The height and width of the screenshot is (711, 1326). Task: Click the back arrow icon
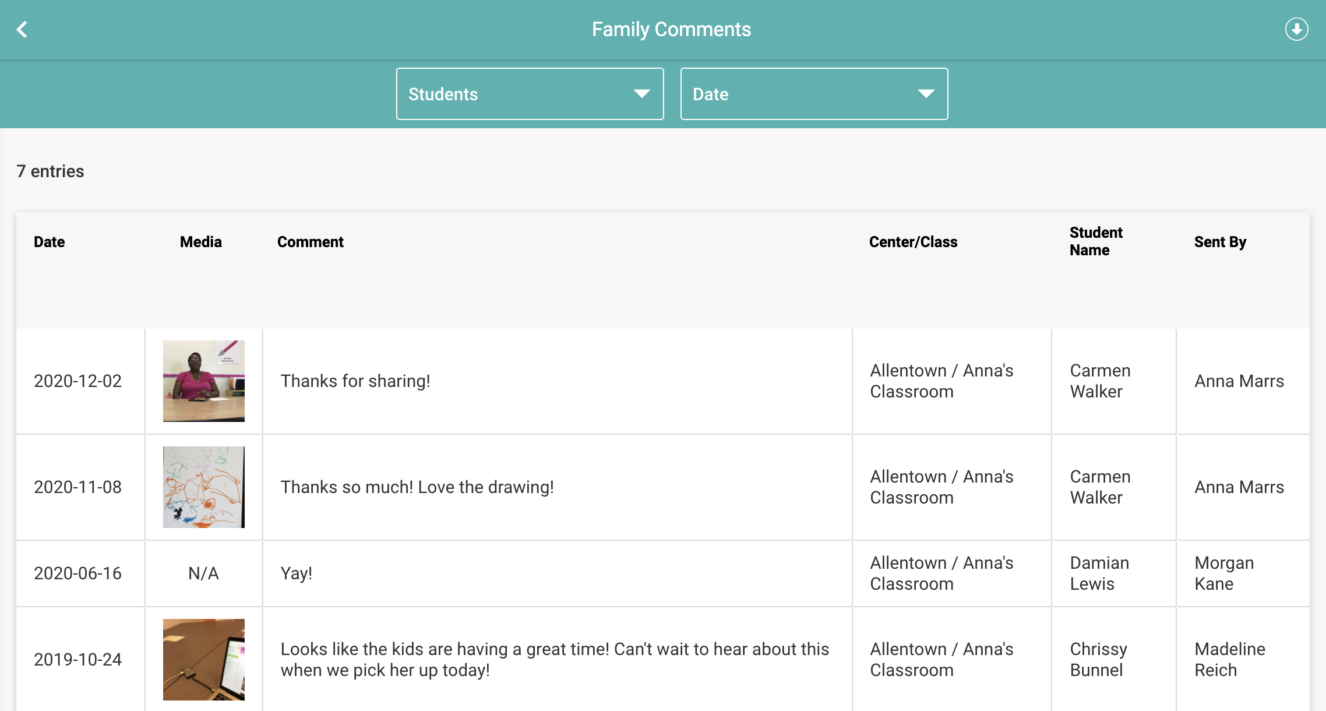click(x=22, y=29)
